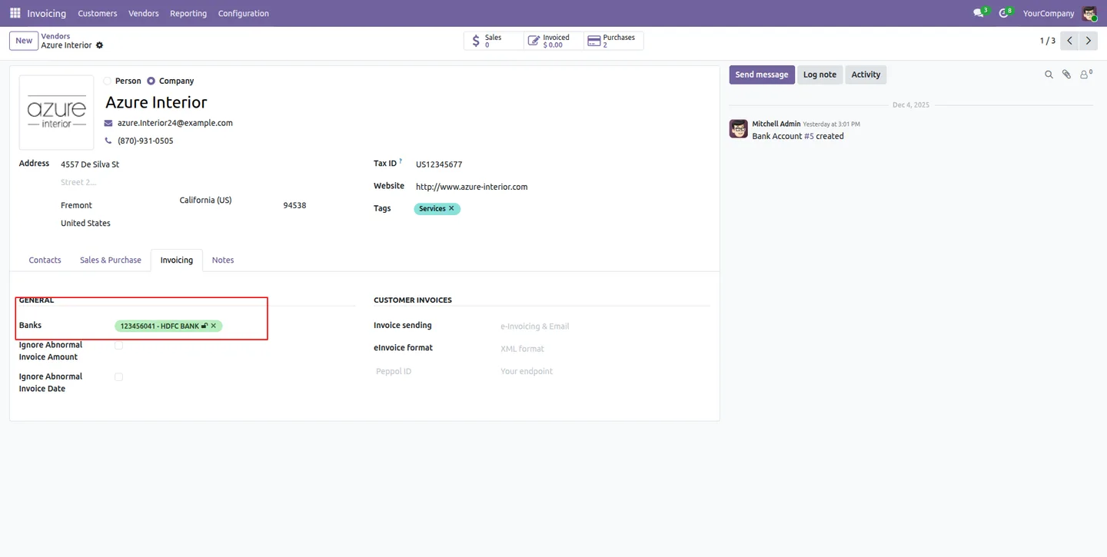Click Send message button
Image resolution: width=1107 pixels, height=557 pixels.
pyautogui.click(x=762, y=75)
